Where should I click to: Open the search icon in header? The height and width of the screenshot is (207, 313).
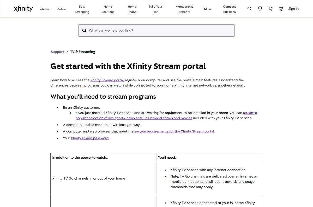coord(249,9)
